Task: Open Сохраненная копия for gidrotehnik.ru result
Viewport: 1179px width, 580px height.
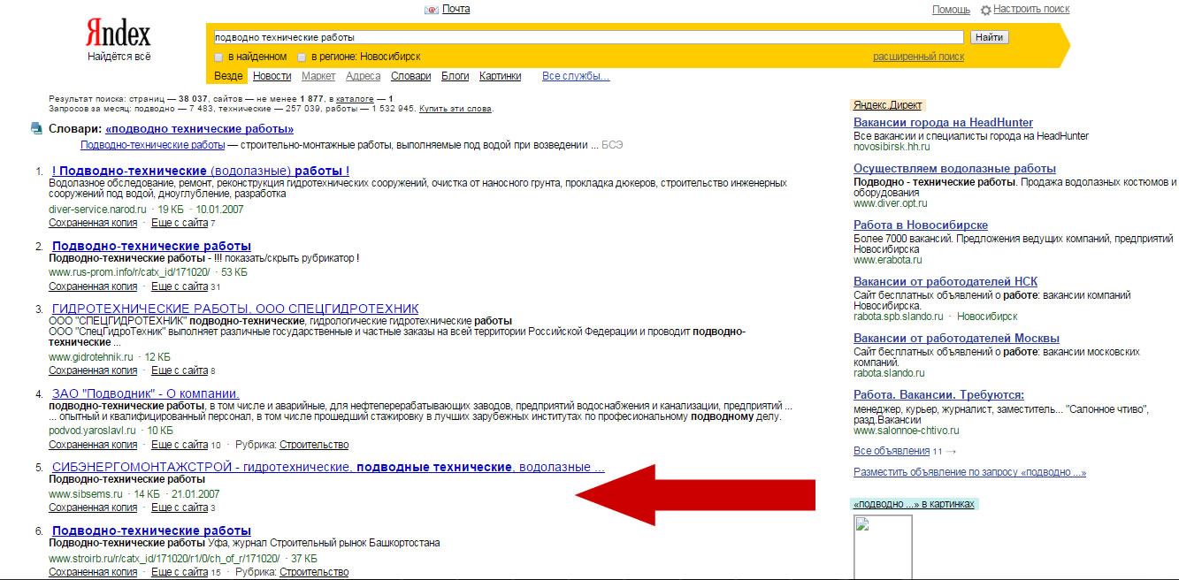Action: [93, 370]
